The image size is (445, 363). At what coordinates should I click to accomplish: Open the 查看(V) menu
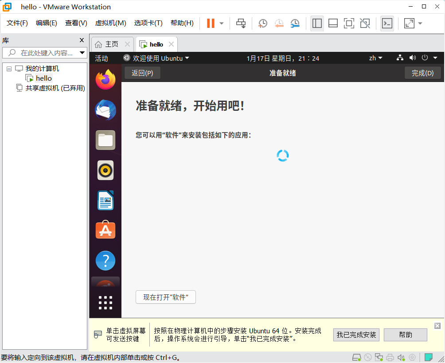76,23
